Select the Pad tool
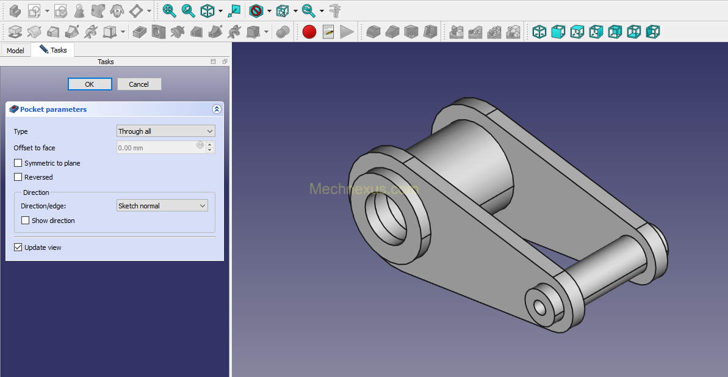Screen dimensions: 728x377 [15, 32]
